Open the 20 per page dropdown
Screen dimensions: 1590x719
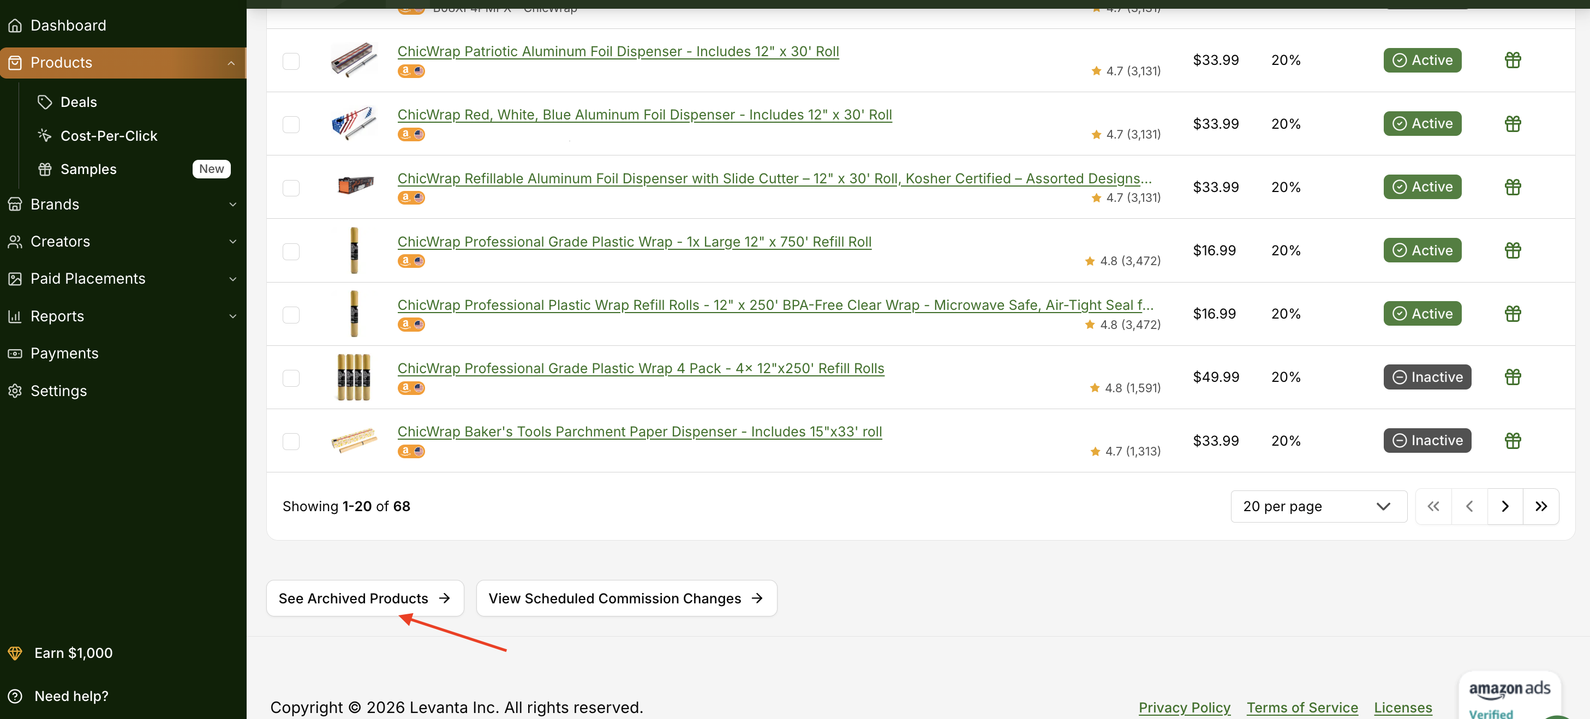[1318, 507]
